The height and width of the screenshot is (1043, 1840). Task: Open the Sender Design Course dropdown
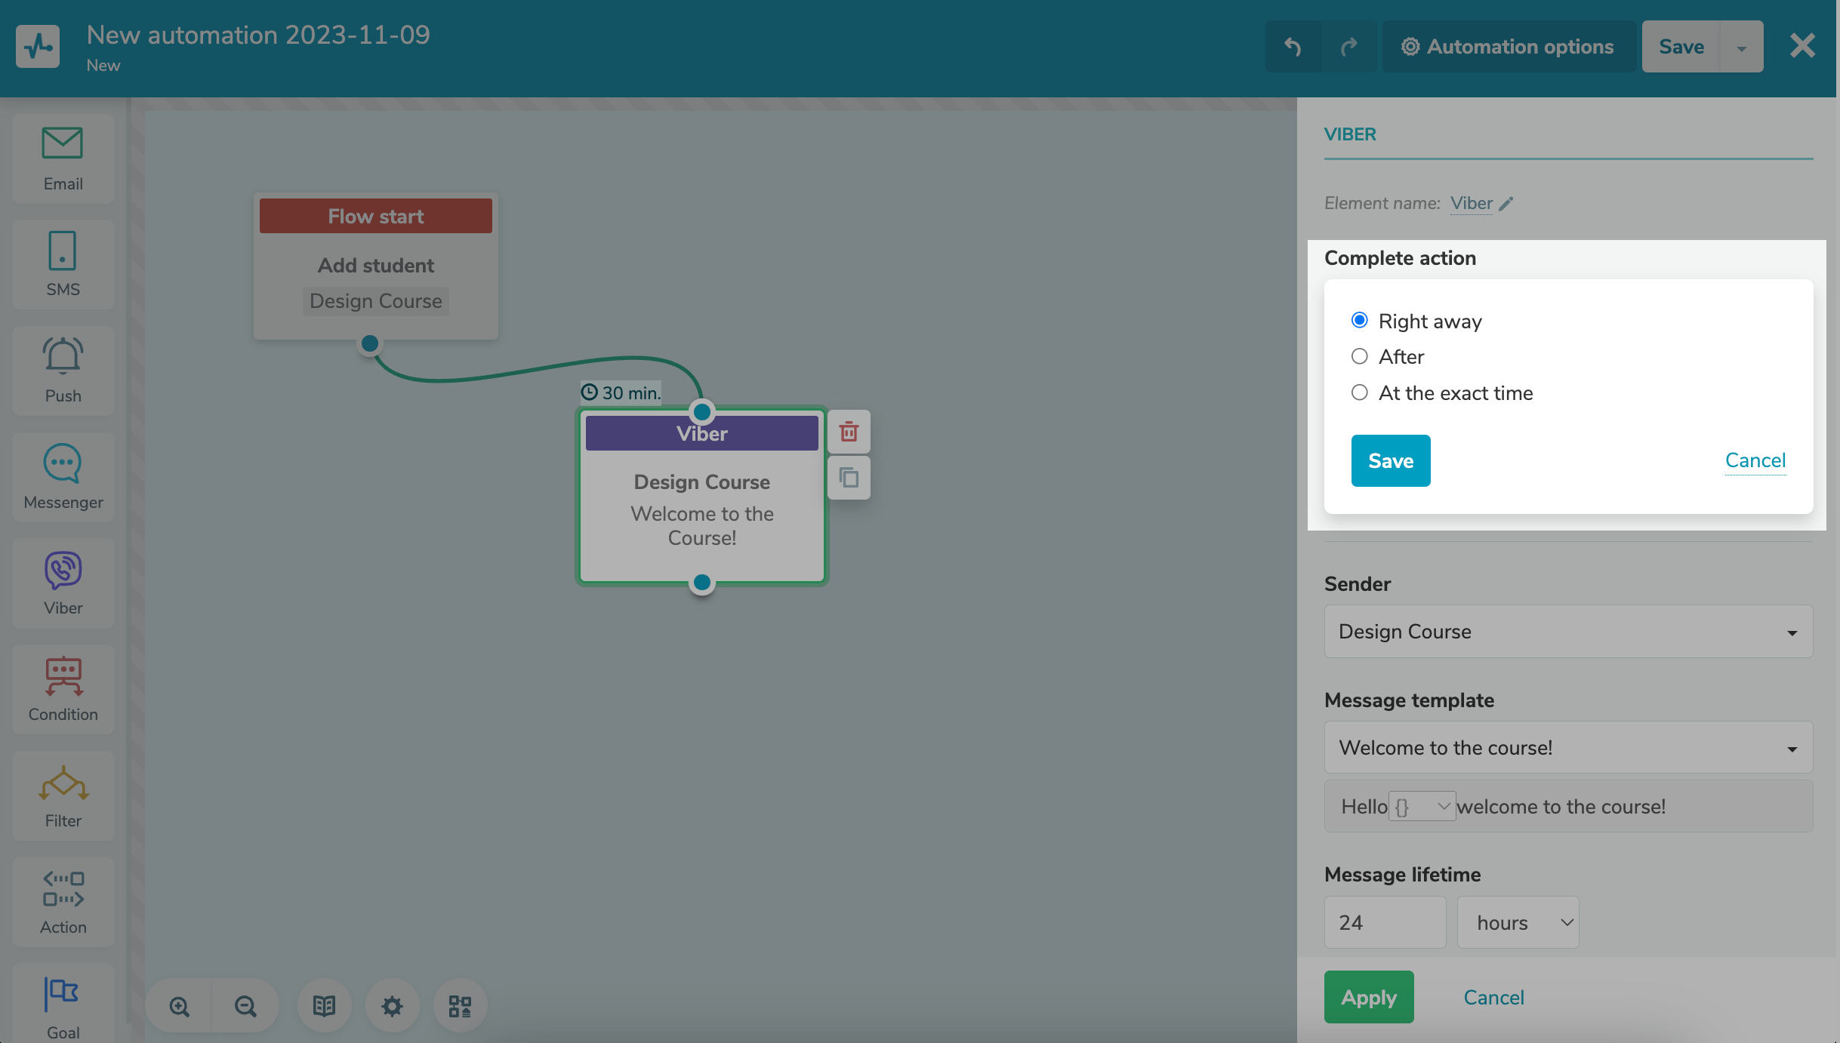point(1567,631)
